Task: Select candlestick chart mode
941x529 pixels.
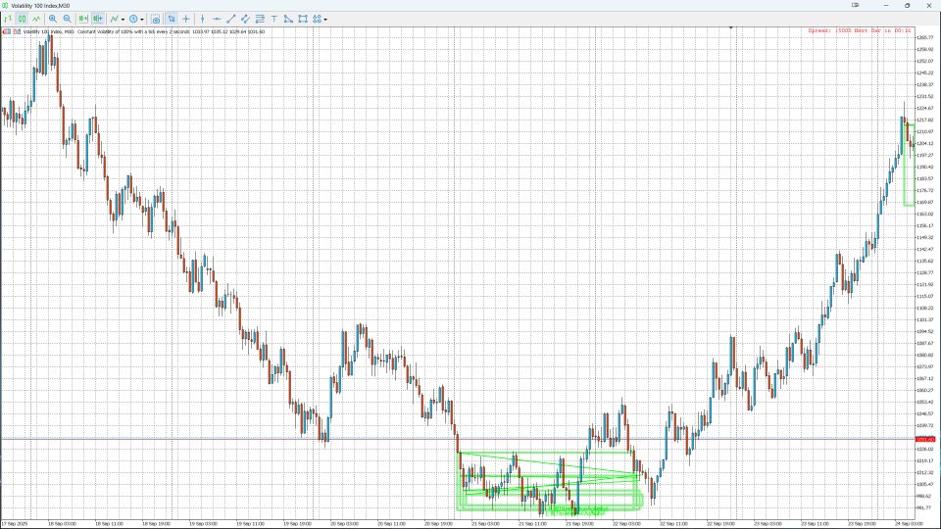Action: 23,20
